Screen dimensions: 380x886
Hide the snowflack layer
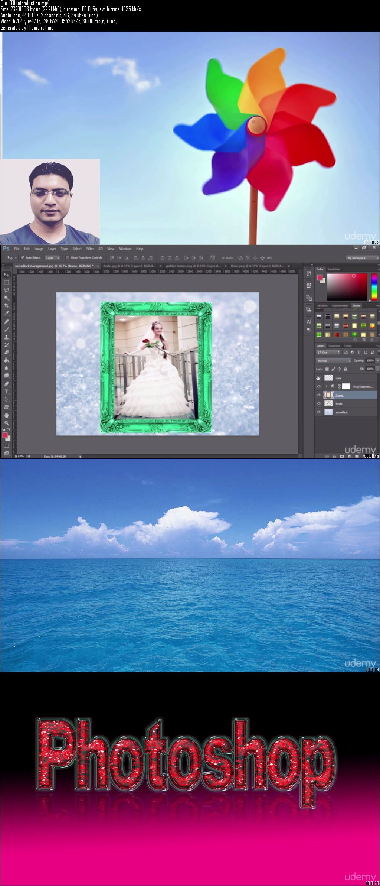click(x=318, y=412)
